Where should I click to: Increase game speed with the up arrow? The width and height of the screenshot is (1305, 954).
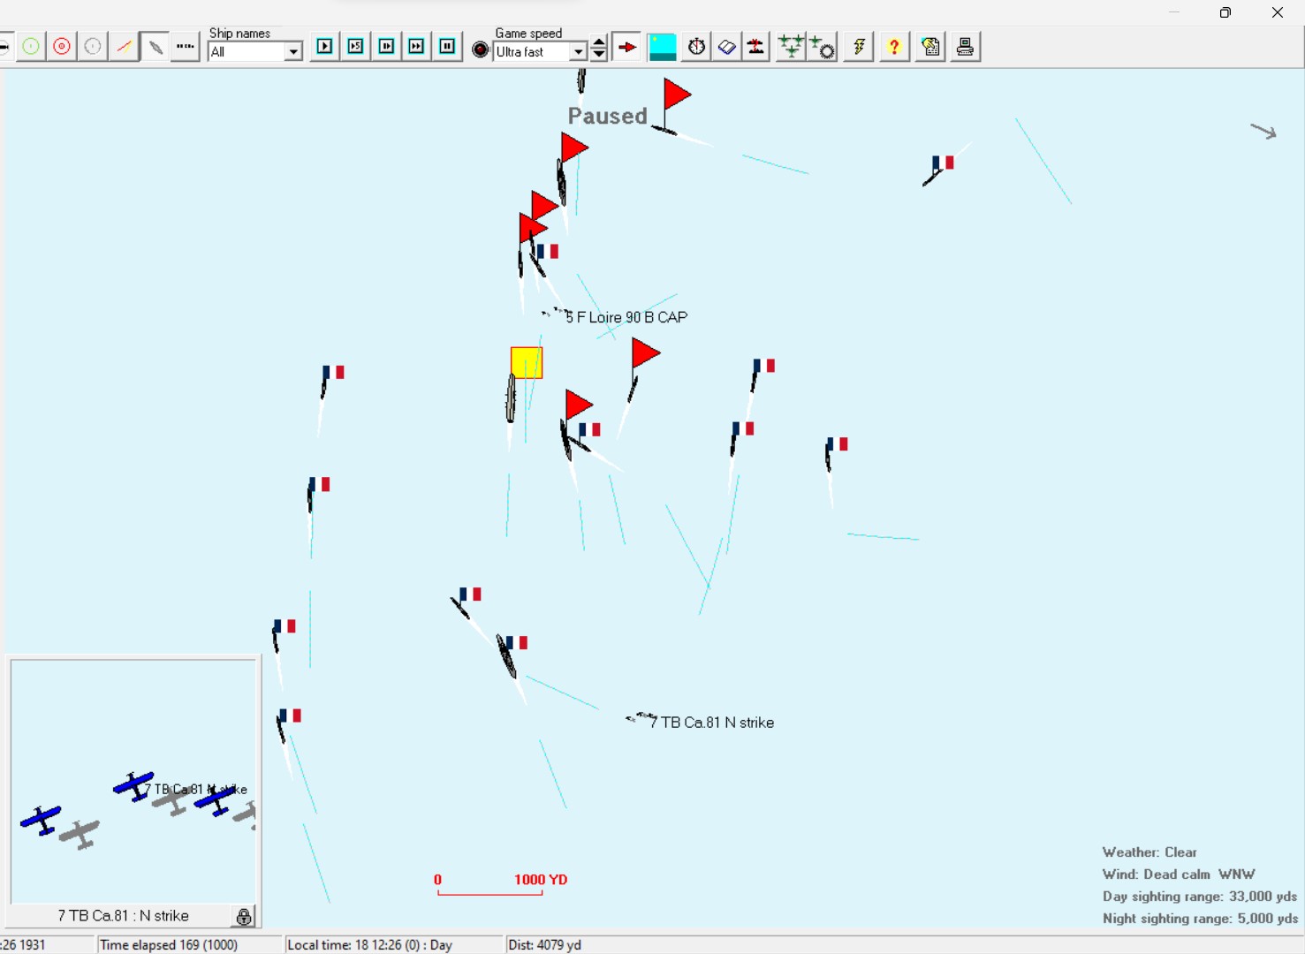click(x=599, y=42)
